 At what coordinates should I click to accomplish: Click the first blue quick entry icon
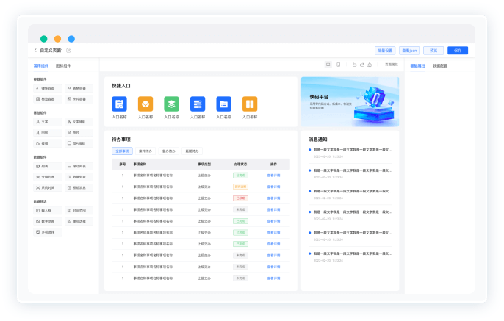point(119,104)
